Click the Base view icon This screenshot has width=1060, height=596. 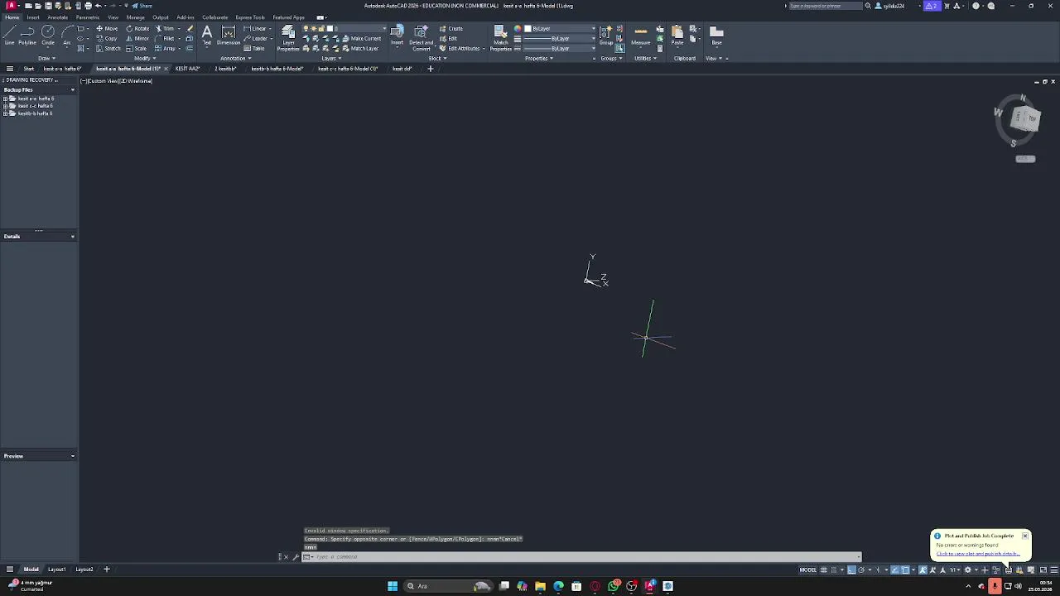(x=716, y=35)
